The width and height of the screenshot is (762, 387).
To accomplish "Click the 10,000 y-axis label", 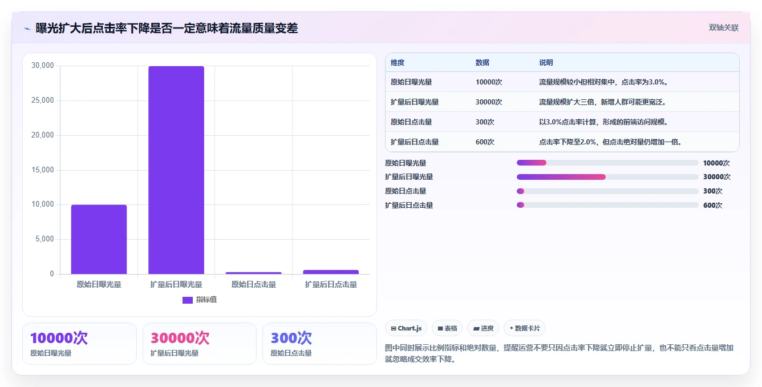I will 43,204.
